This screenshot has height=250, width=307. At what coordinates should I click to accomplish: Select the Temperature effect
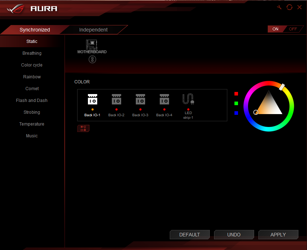tap(32, 124)
